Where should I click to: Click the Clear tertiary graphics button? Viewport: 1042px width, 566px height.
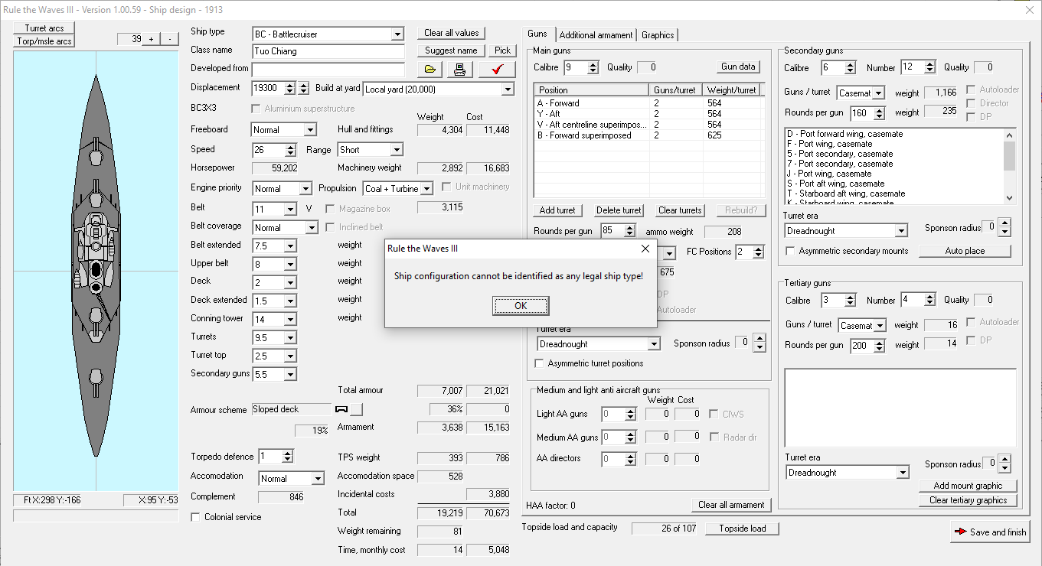(968, 500)
